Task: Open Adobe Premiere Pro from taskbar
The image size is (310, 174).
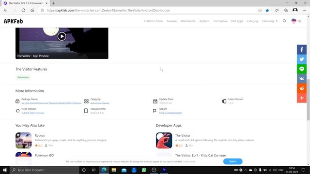Action: 164,170
